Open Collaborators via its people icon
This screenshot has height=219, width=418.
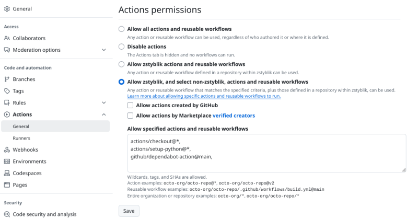pyautogui.click(x=7, y=38)
